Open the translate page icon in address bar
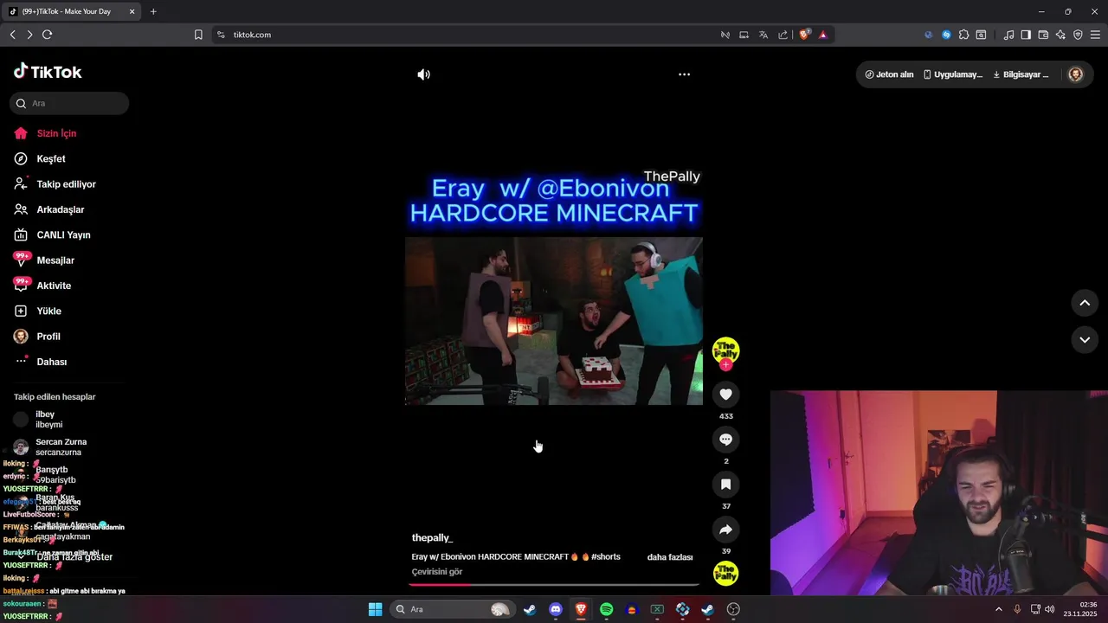 tap(763, 35)
